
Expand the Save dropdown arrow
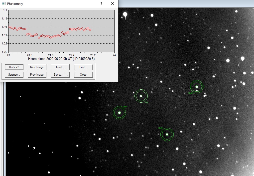coord(67,75)
